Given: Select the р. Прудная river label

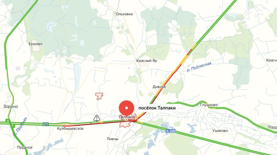Looking at the screenshot, I should click(20, 127).
